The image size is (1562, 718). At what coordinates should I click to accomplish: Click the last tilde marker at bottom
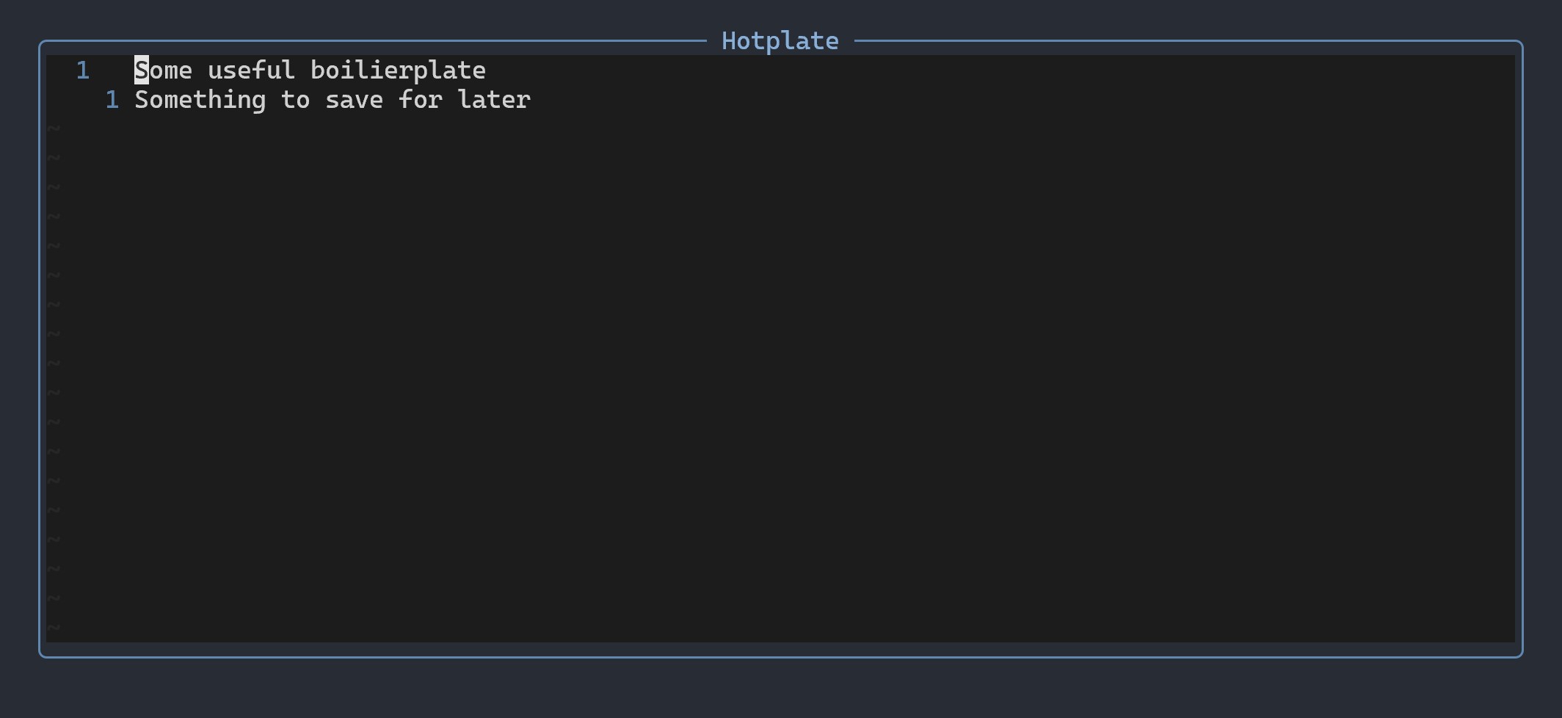pos(53,628)
